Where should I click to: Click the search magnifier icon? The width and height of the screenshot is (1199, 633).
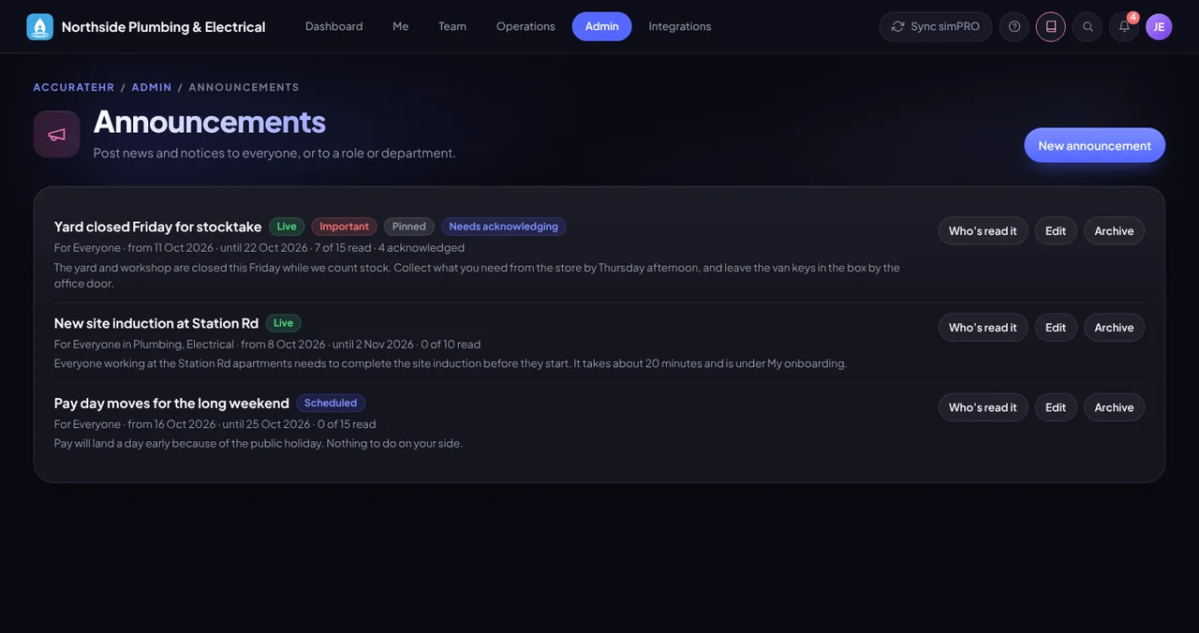[x=1088, y=27]
